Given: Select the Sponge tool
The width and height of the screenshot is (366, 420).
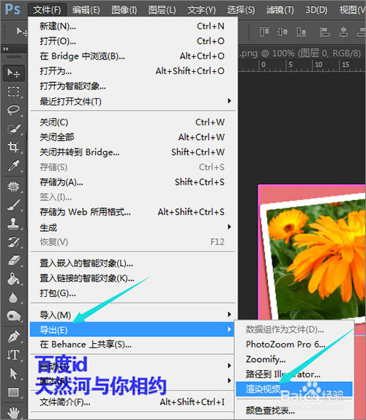Looking at the screenshot, I should (13, 316).
